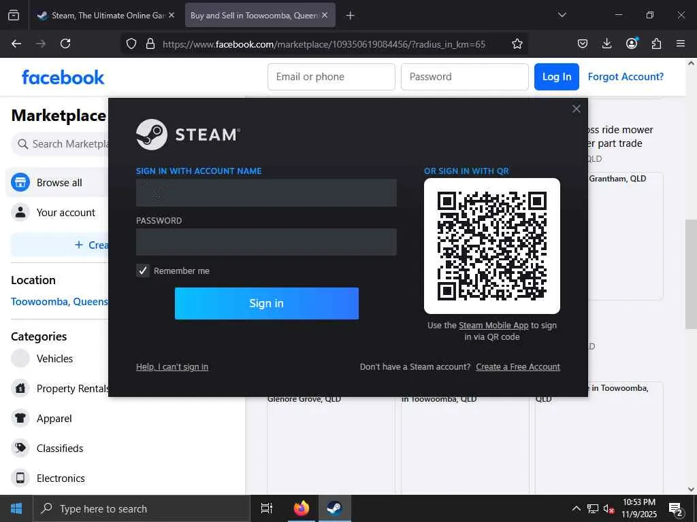Click the page vertical scrollbar thumb
The height and width of the screenshot is (522, 697).
[691, 275]
